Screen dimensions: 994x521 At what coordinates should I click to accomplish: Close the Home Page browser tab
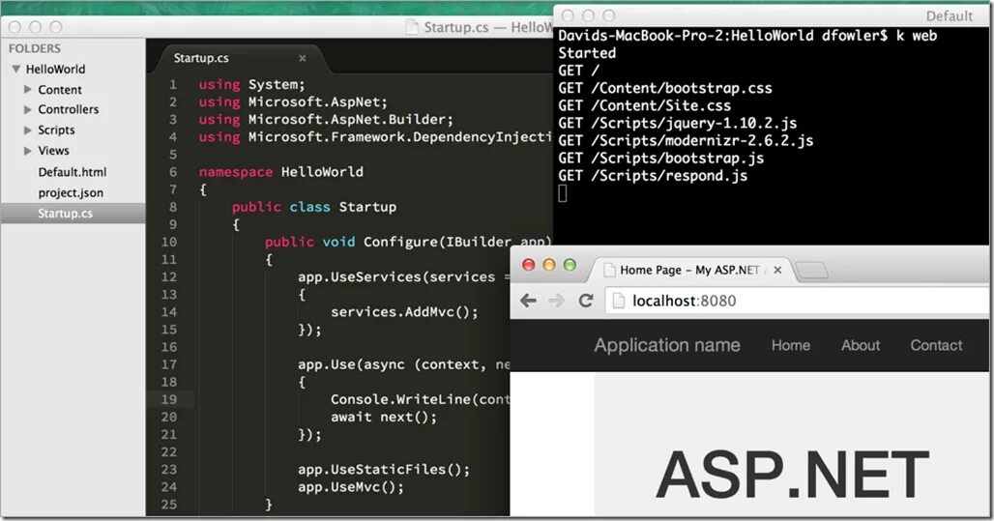click(x=777, y=270)
